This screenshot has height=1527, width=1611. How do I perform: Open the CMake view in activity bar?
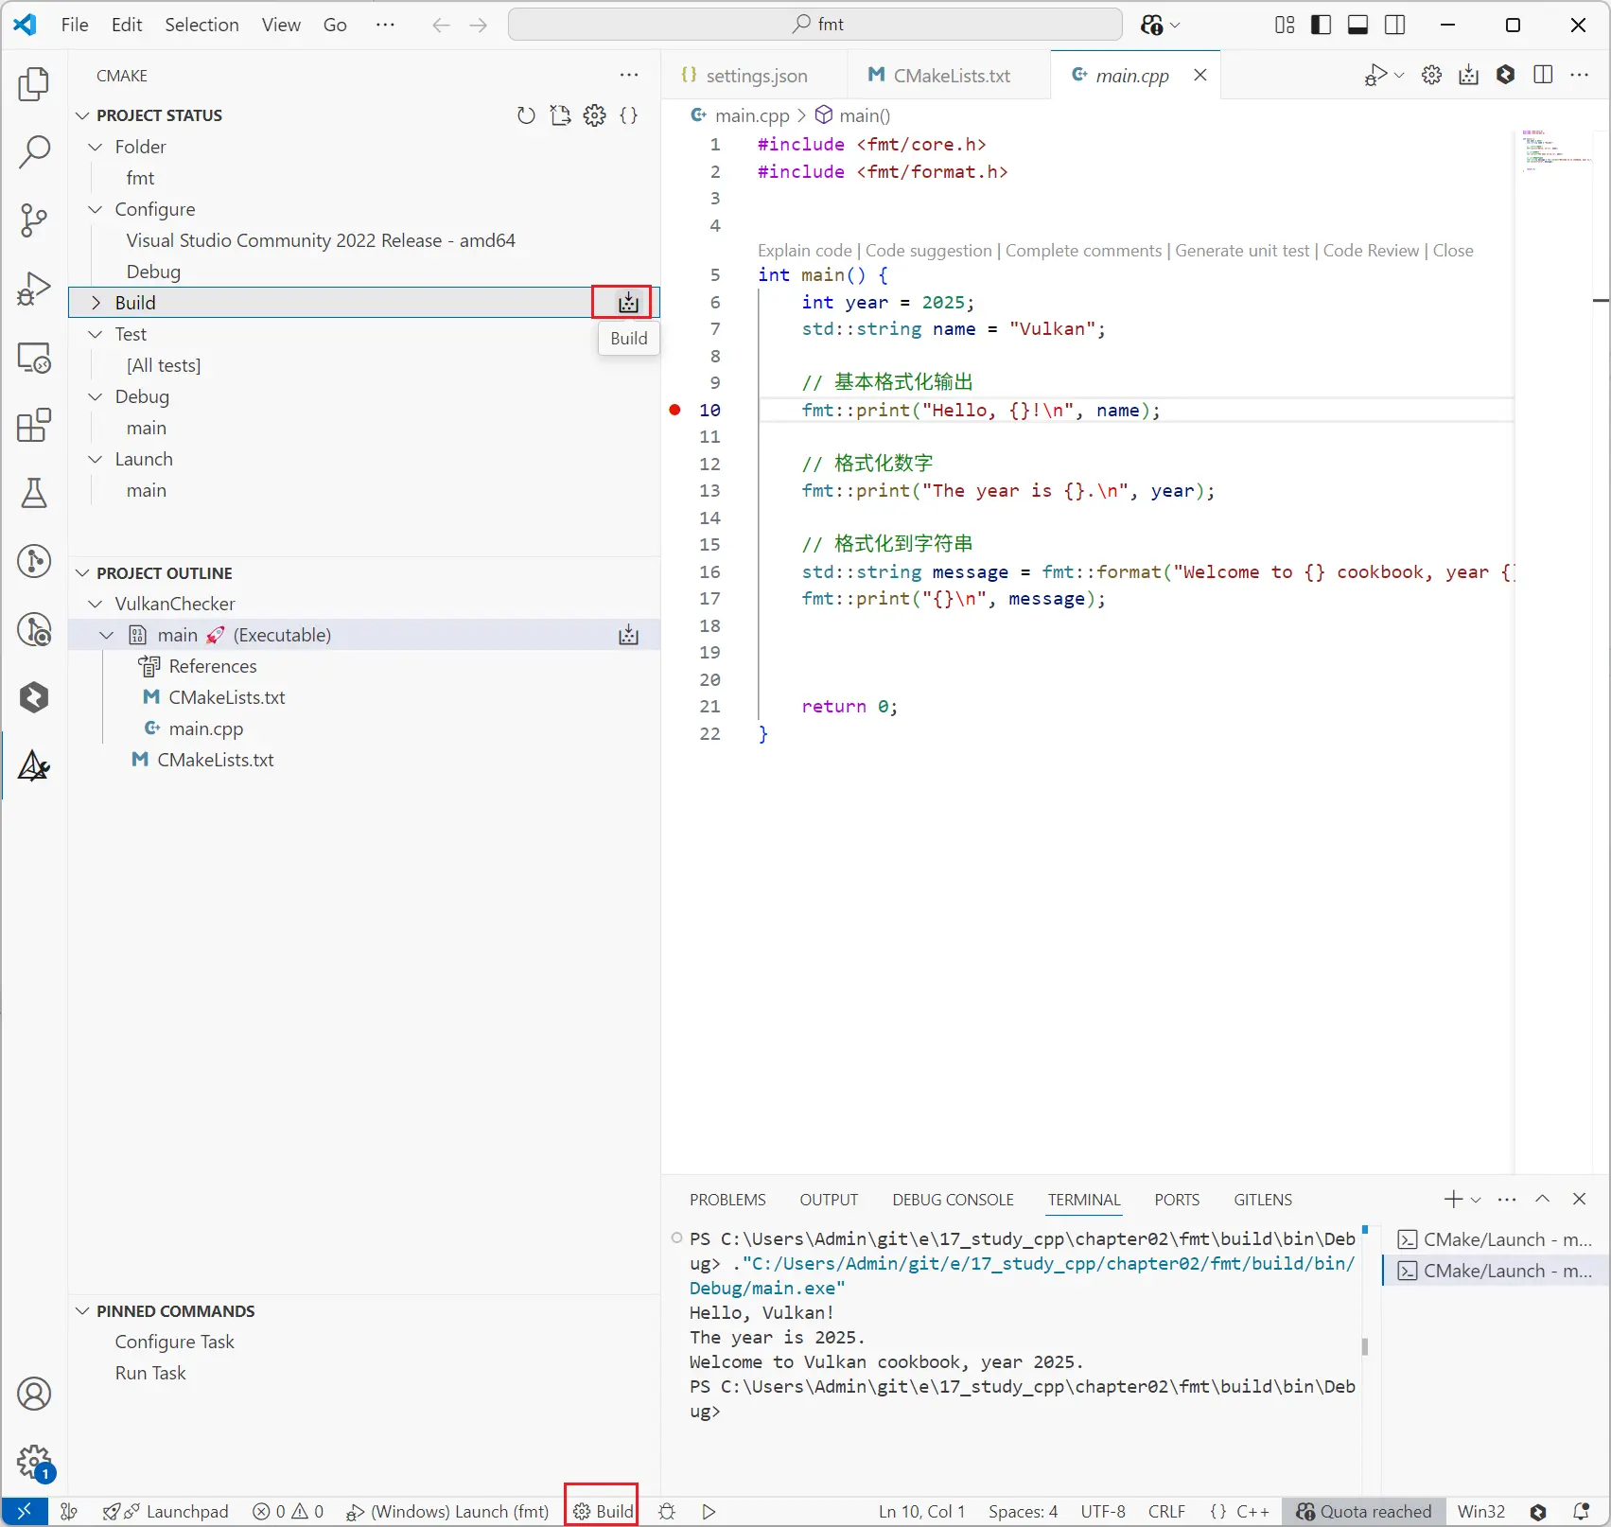[x=34, y=765]
